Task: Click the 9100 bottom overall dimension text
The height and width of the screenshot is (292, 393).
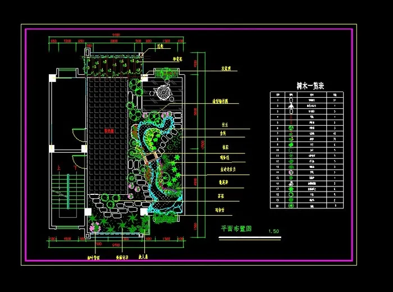Action: coord(115,245)
